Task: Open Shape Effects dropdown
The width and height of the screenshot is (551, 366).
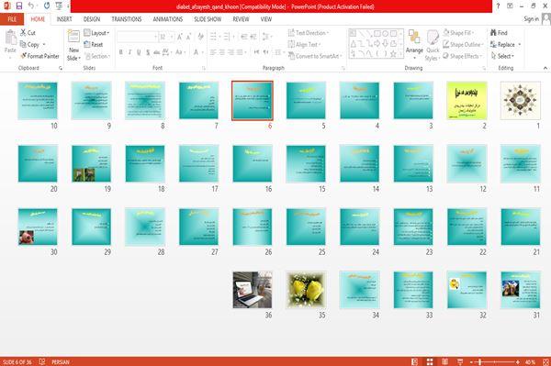Action: 463,56
